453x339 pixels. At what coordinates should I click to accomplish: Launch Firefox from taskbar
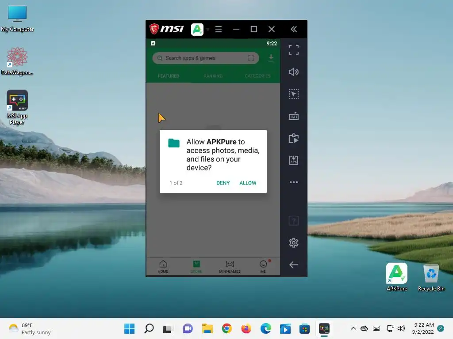tap(246, 328)
